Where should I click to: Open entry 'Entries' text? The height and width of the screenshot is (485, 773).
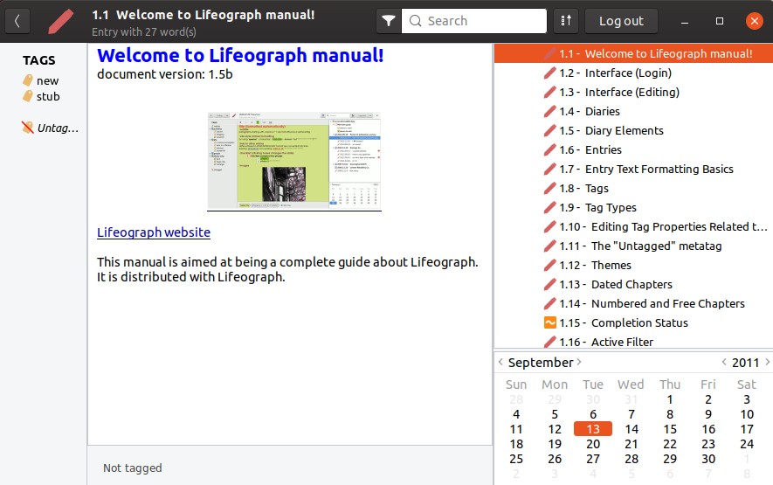(604, 150)
